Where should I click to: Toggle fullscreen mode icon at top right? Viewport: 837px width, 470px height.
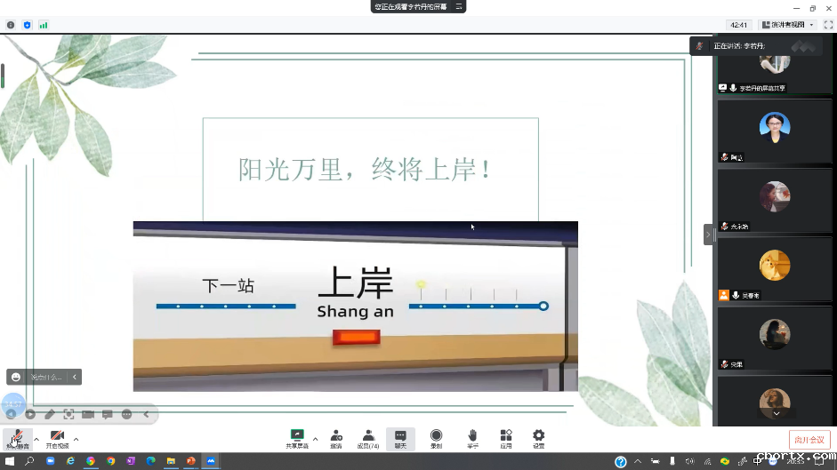pyautogui.click(x=827, y=25)
